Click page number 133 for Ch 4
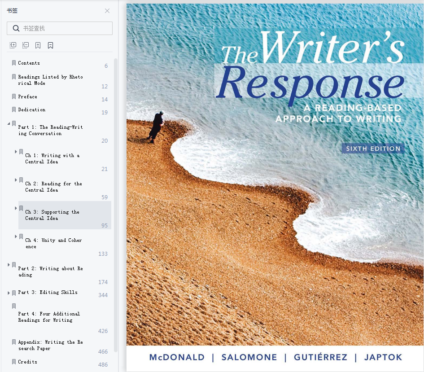 pyautogui.click(x=103, y=254)
